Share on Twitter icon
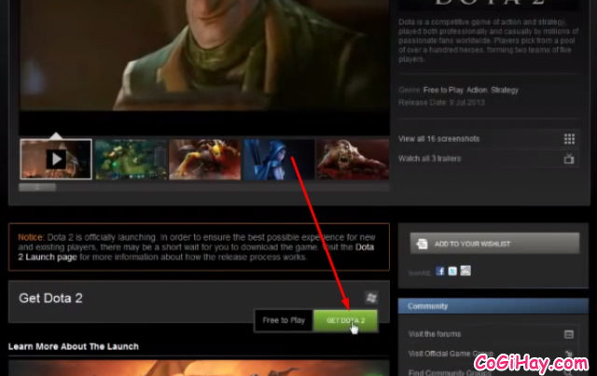The height and width of the screenshot is (376, 597). (x=452, y=272)
